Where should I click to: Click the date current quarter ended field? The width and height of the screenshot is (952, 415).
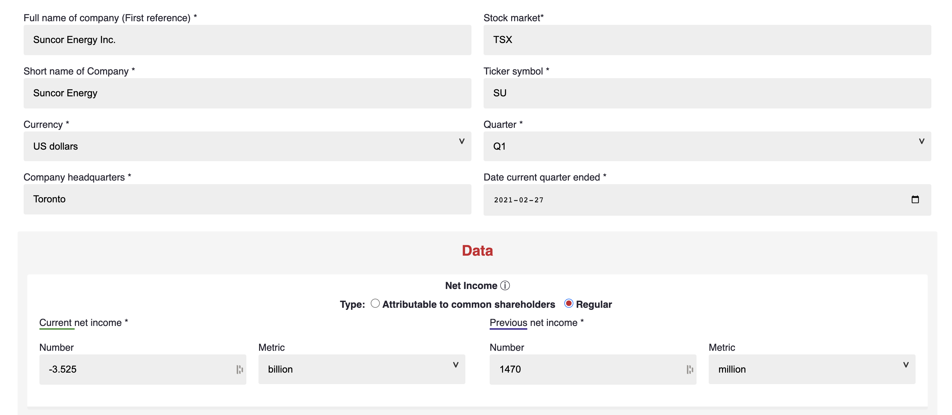[x=695, y=200]
